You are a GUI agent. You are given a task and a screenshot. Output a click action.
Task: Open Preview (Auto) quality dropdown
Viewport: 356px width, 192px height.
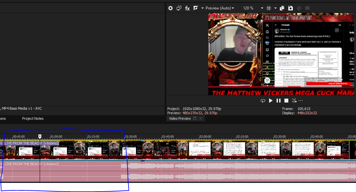(220, 8)
